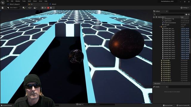Open play options three-dot menu
Image resolution: width=191 pixels, height=107 pixels.
54,8
